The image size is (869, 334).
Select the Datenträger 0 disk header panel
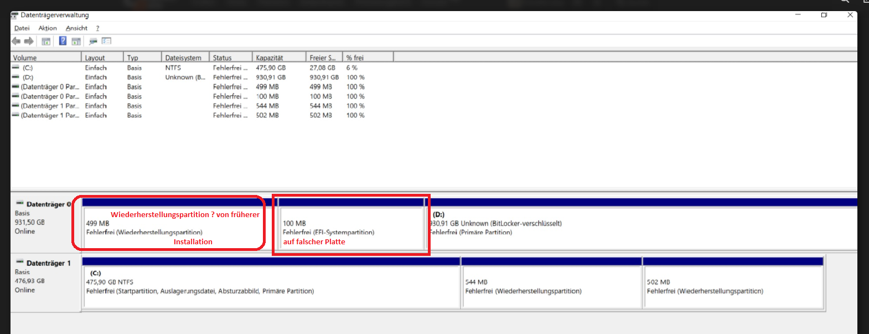46,224
